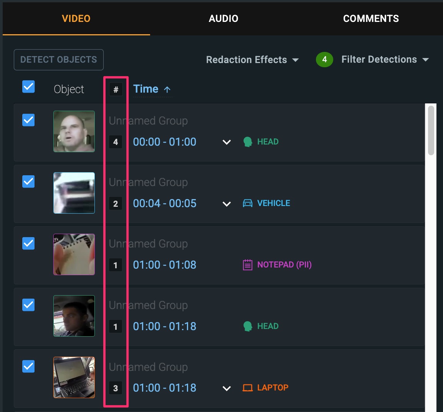This screenshot has width=443, height=412.
Task: Click the HEAD icon on the 00:00 detection
Action: point(248,142)
